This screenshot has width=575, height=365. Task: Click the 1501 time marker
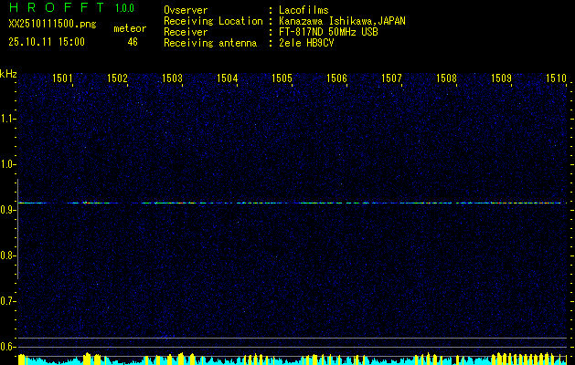(x=63, y=79)
